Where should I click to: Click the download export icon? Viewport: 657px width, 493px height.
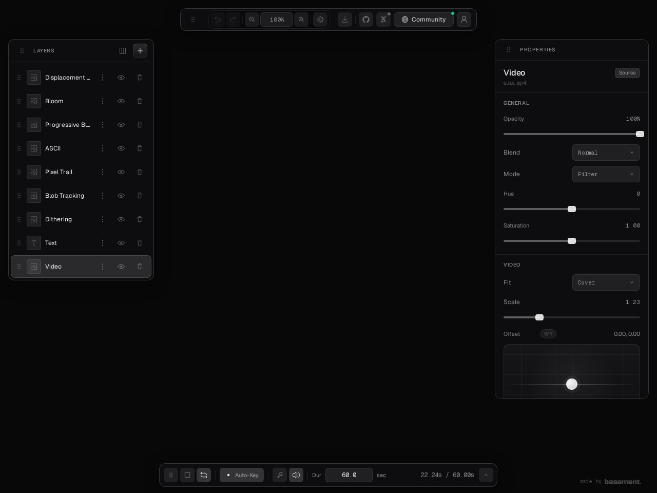click(x=345, y=20)
